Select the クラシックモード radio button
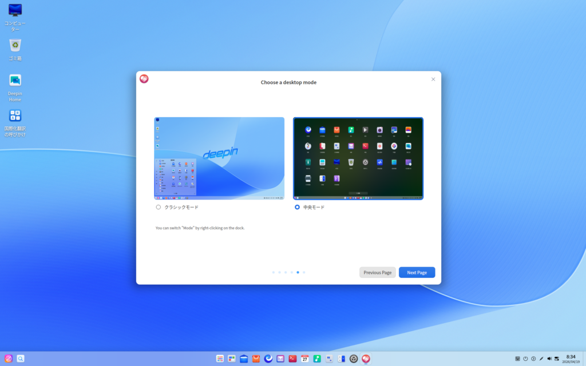 [159, 207]
